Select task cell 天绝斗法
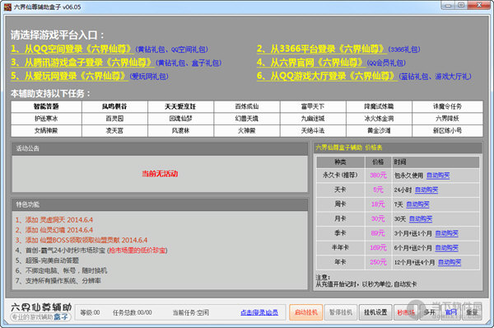494x328 pixels. pyautogui.click(x=313, y=130)
